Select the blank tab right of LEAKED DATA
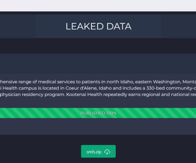The height and width of the screenshot is (163, 196). [179, 26]
